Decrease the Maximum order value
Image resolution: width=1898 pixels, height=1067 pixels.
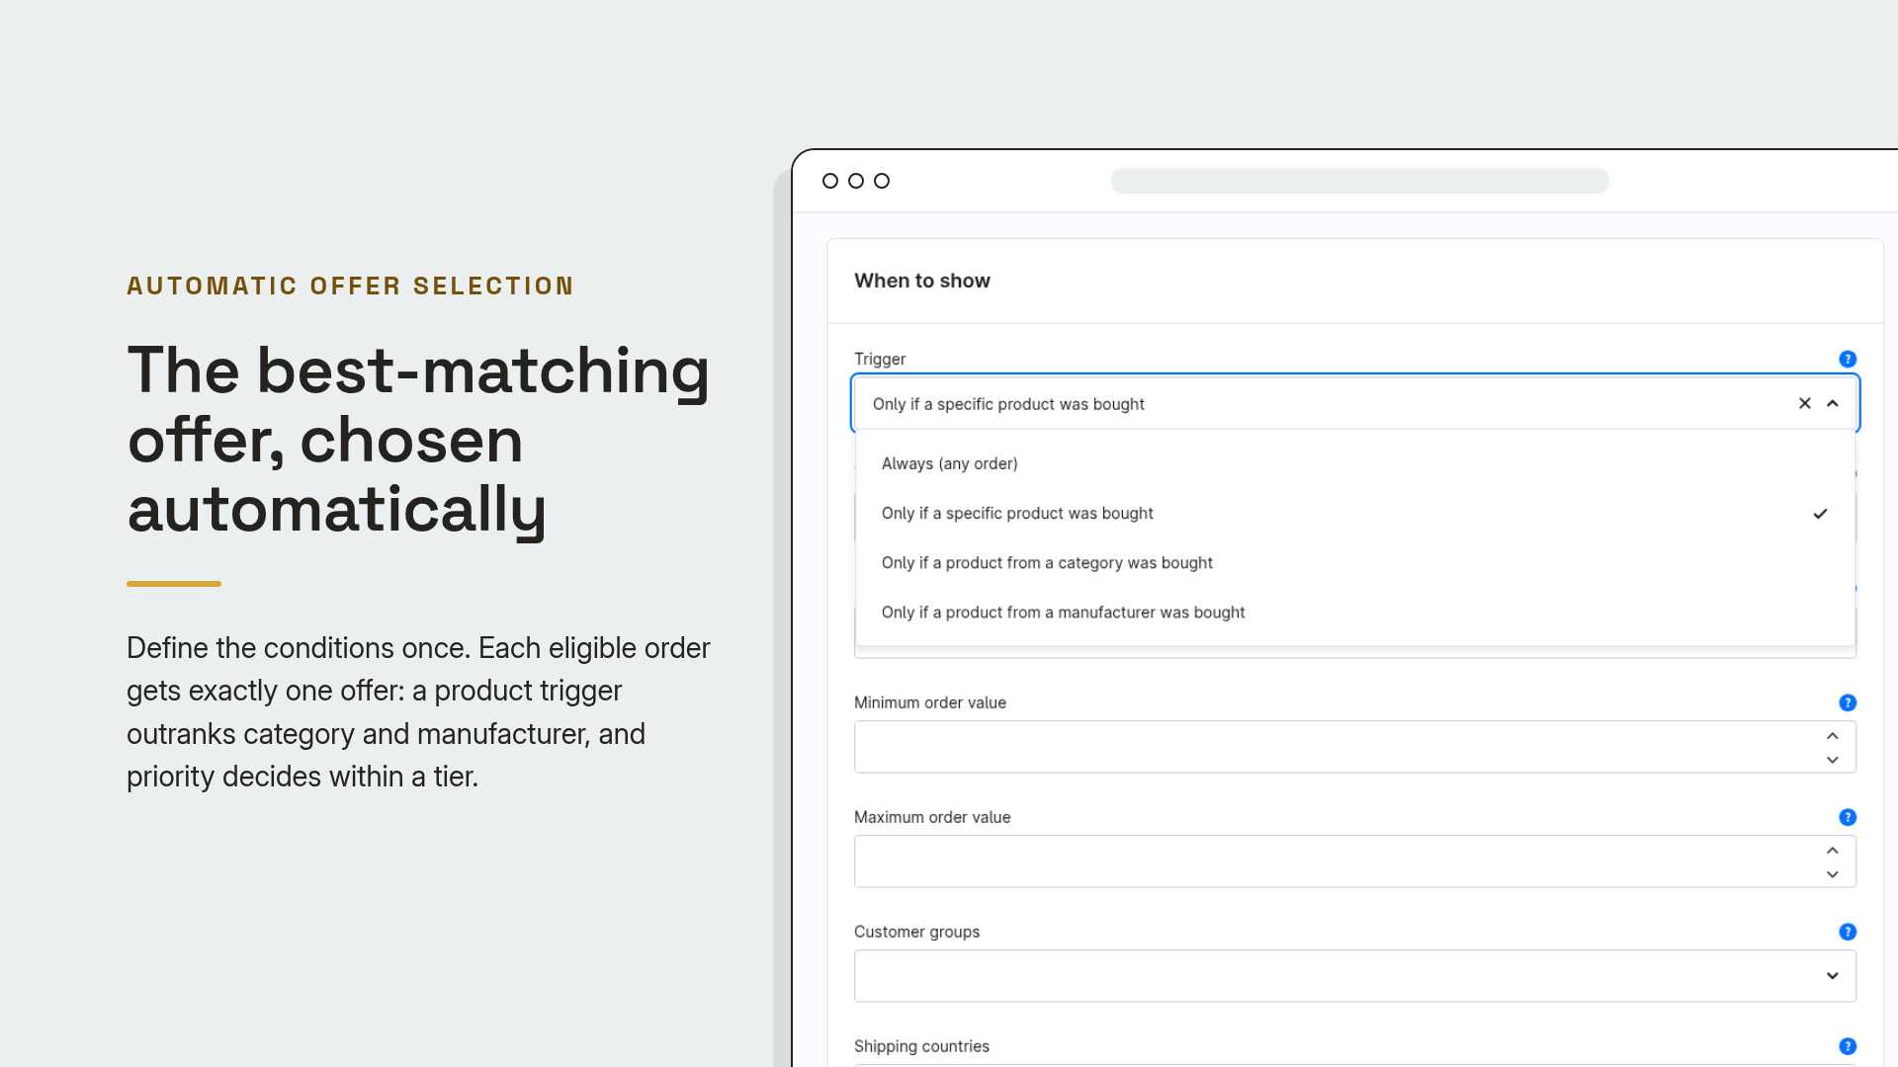(x=1832, y=874)
